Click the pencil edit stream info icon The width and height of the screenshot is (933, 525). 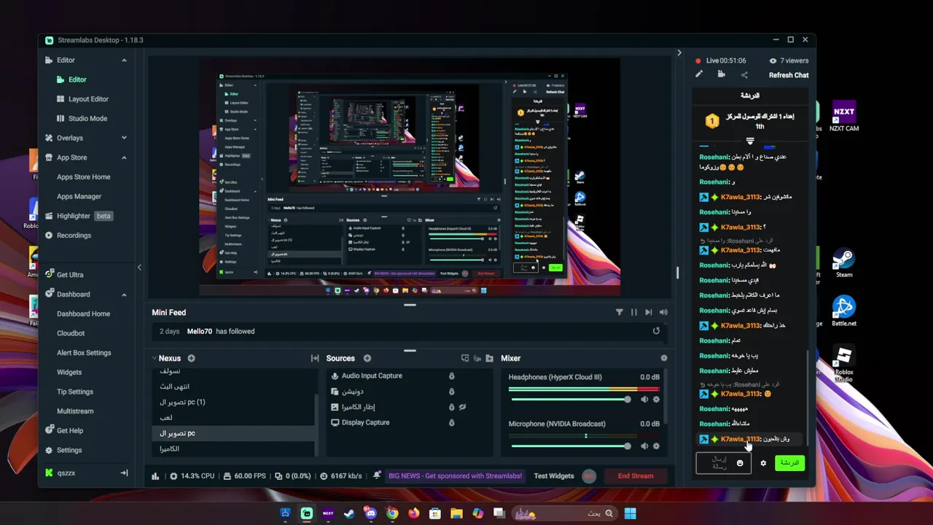(x=699, y=74)
